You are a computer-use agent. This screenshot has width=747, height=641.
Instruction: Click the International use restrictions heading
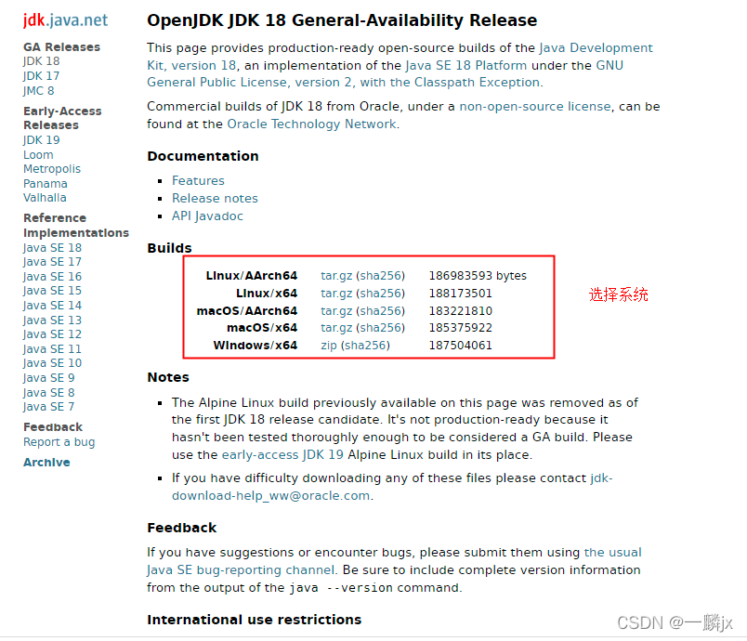255,620
